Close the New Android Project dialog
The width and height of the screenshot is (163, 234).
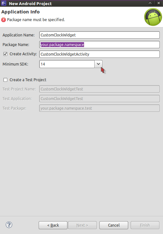point(159,3)
